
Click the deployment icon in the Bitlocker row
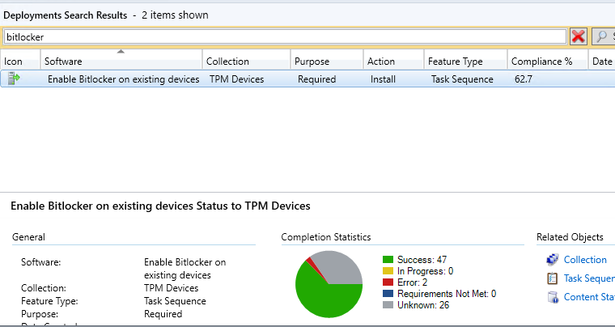[x=14, y=79]
